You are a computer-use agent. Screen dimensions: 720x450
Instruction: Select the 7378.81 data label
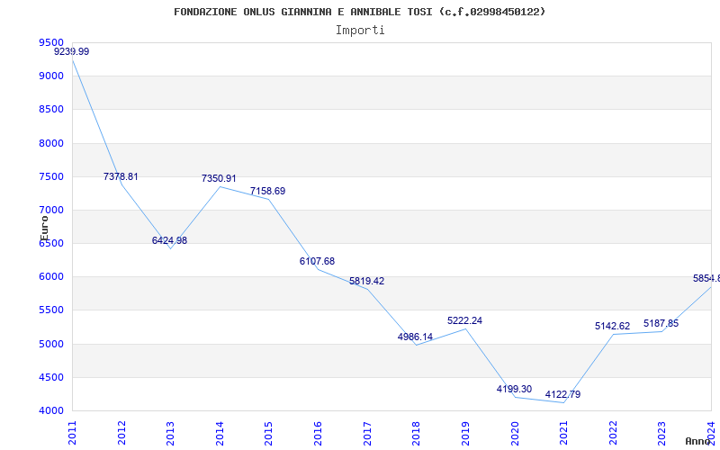coord(121,176)
